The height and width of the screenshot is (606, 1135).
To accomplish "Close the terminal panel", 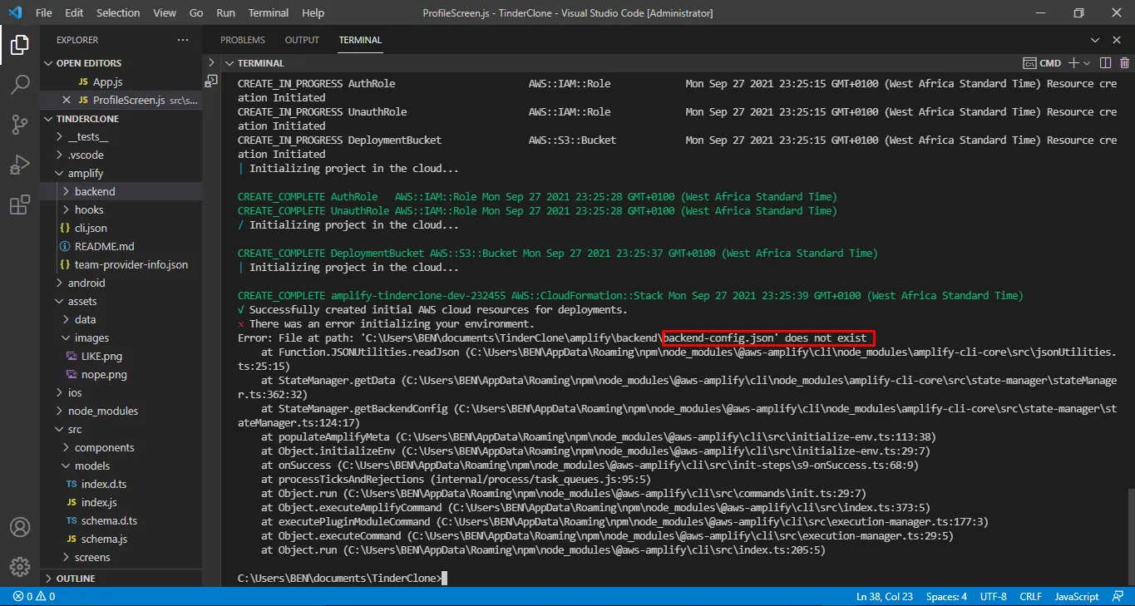I will 1118,40.
